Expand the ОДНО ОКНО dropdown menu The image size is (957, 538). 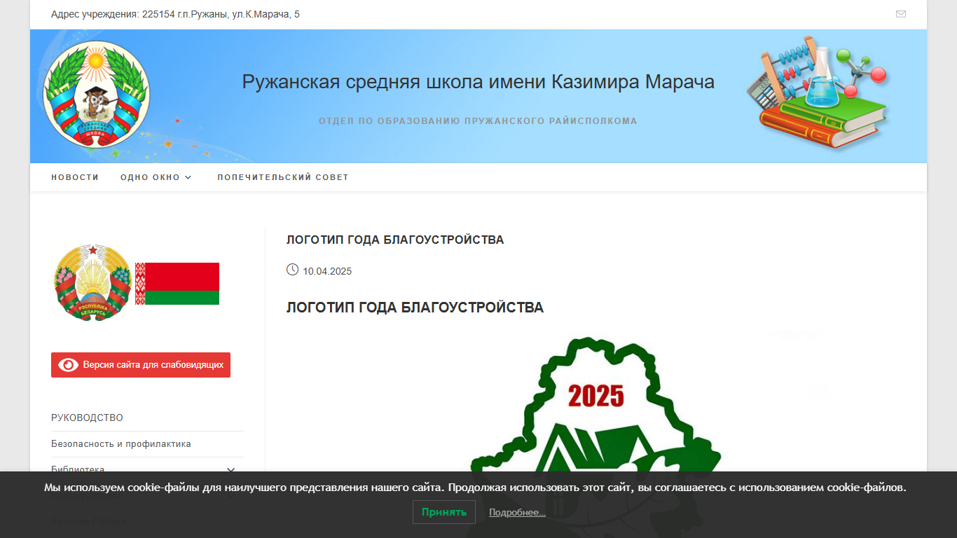coord(156,177)
